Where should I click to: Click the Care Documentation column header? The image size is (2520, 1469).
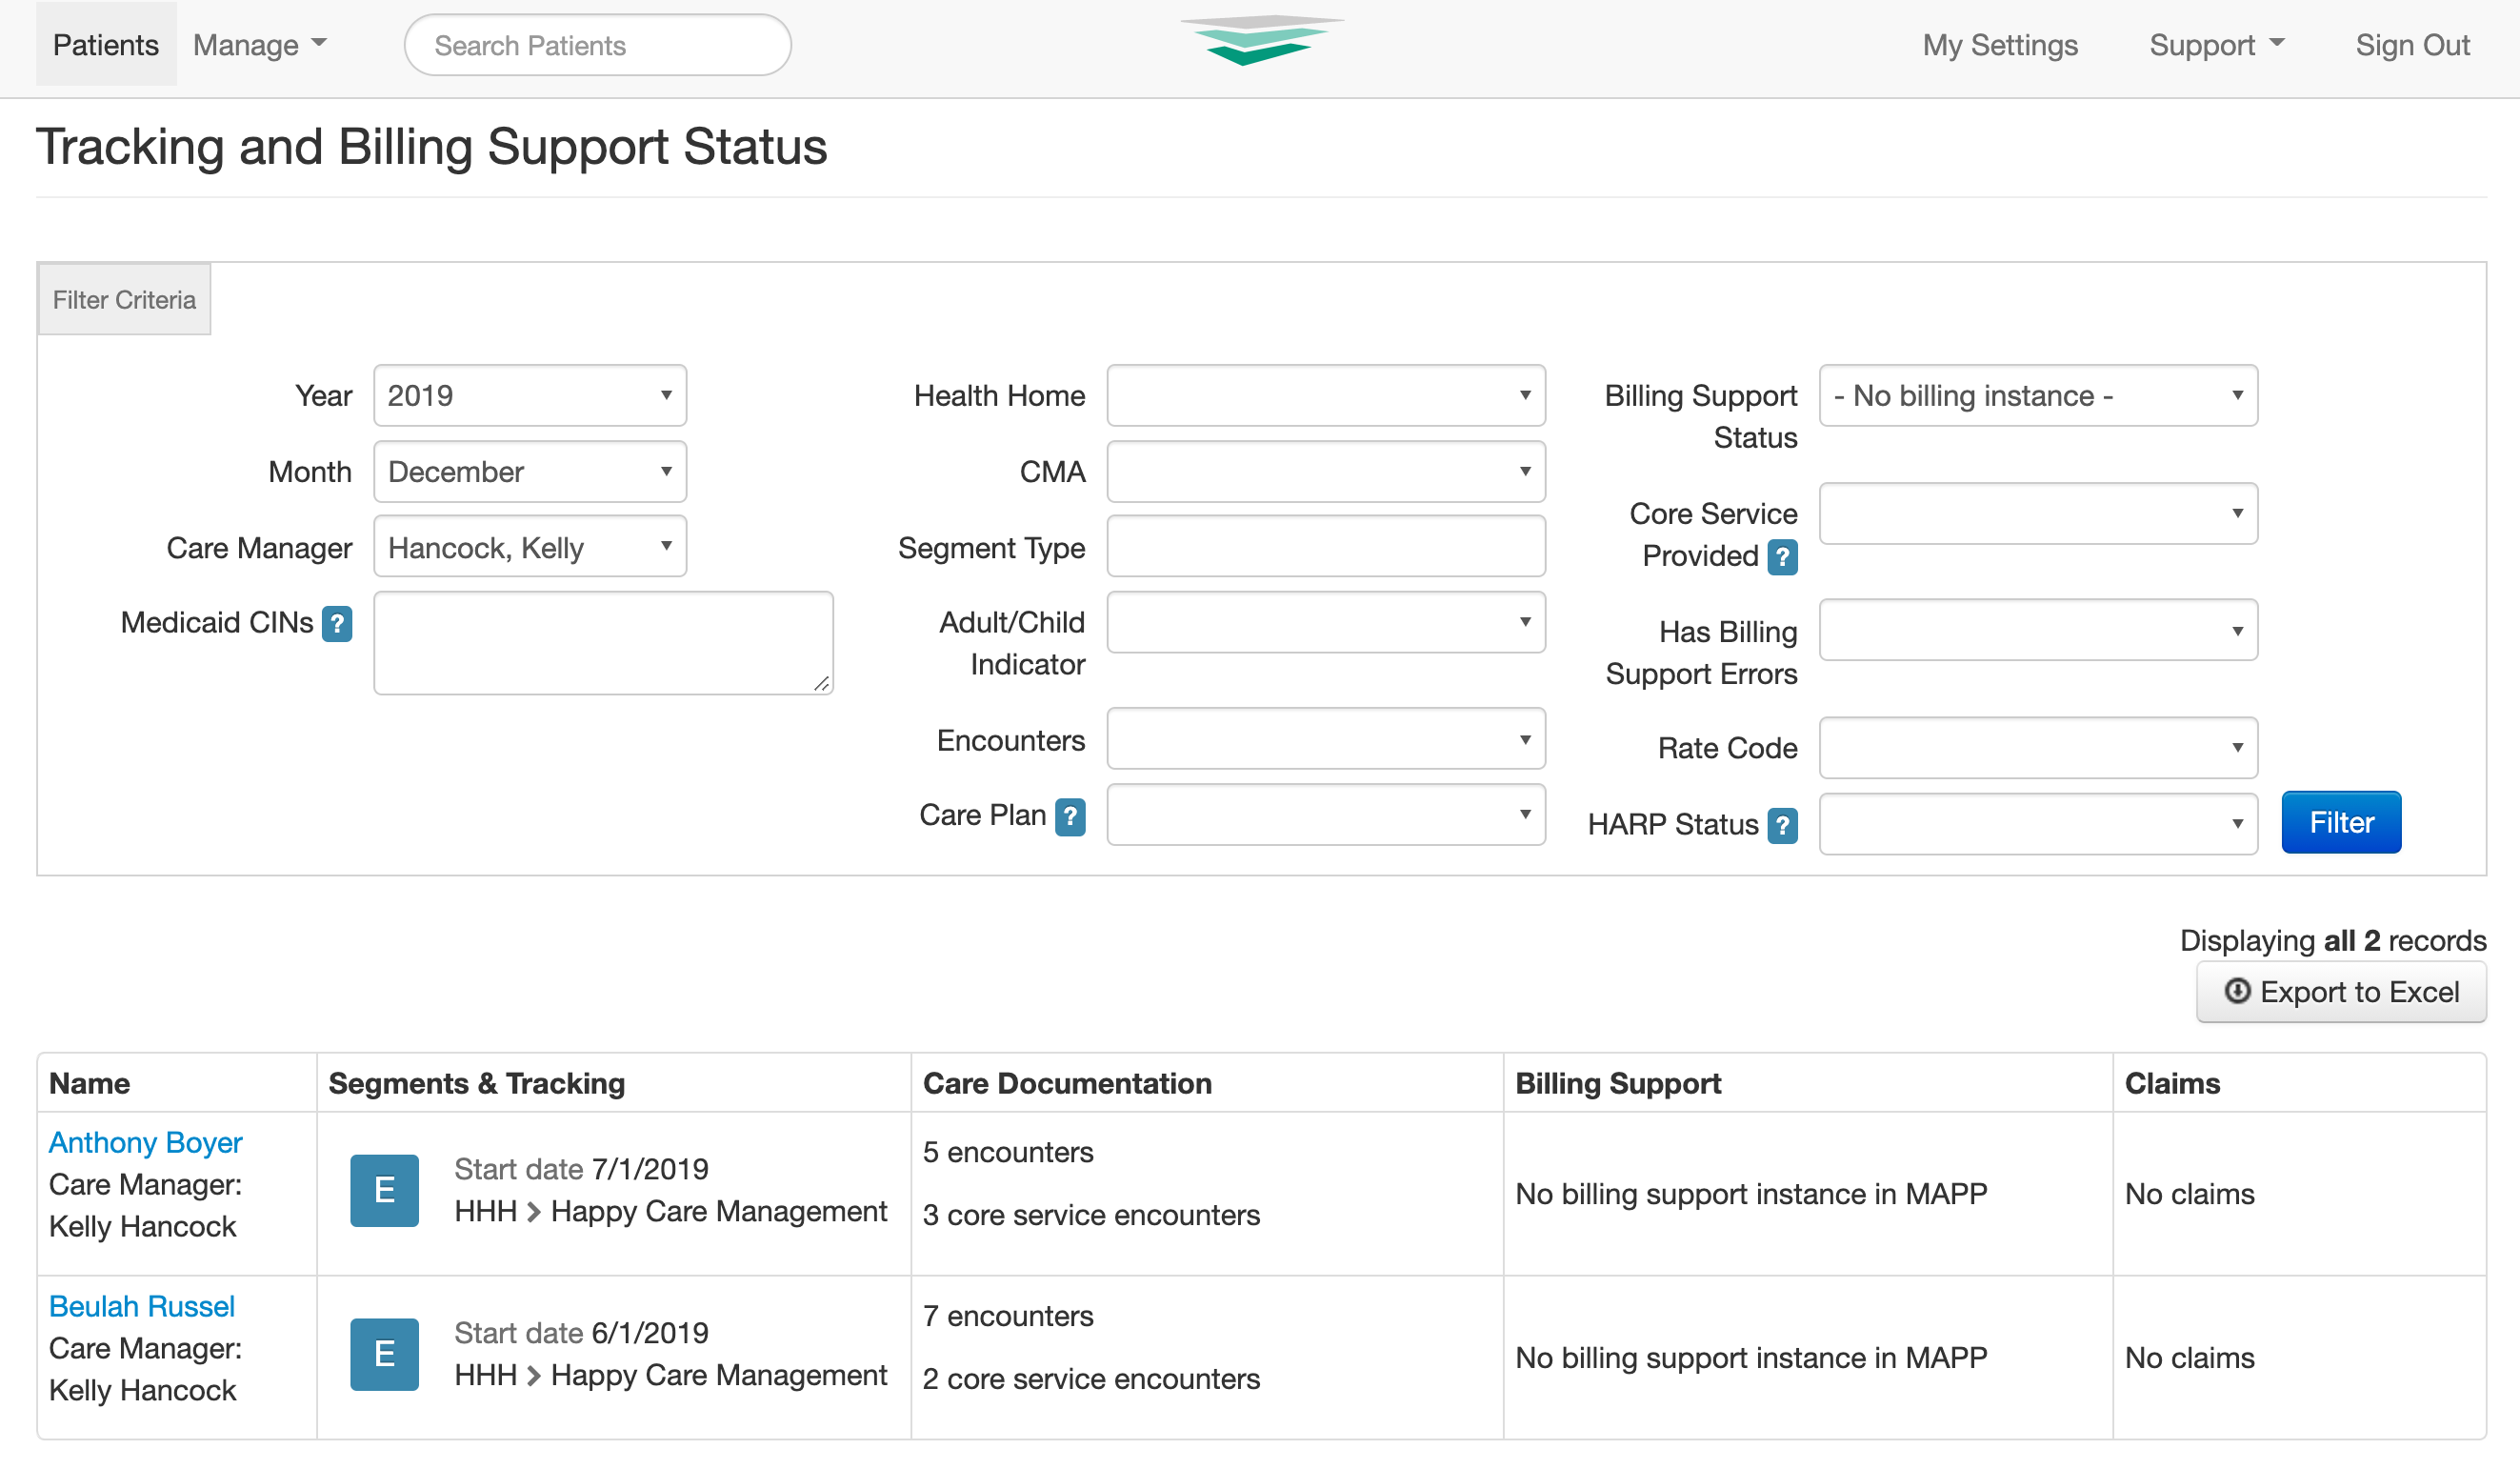pyautogui.click(x=1067, y=1083)
